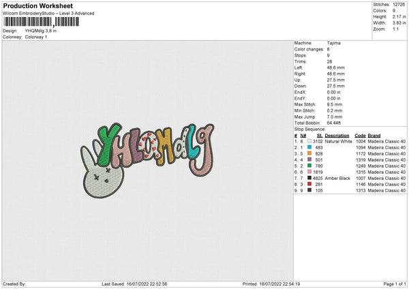The height and width of the screenshot is (289, 409).
Task: Click 'Madeira Classic 40' in code 1313 row
Action: point(387,190)
